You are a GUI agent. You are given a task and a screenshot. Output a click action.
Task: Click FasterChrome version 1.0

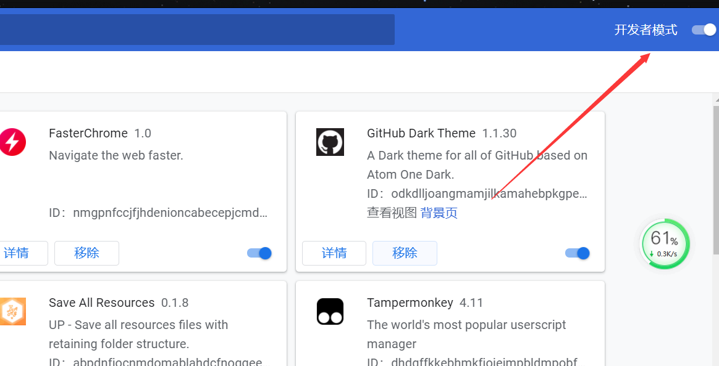coord(143,133)
